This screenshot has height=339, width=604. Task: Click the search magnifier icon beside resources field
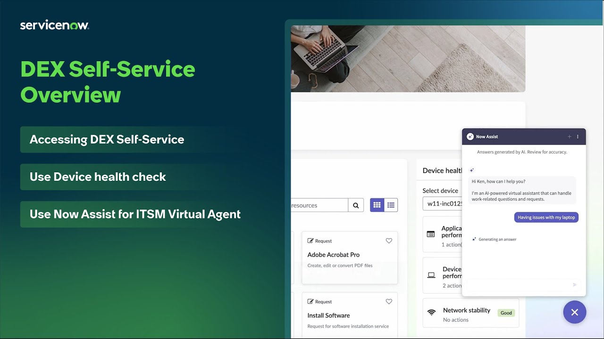pyautogui.click(x=356, y=205)
